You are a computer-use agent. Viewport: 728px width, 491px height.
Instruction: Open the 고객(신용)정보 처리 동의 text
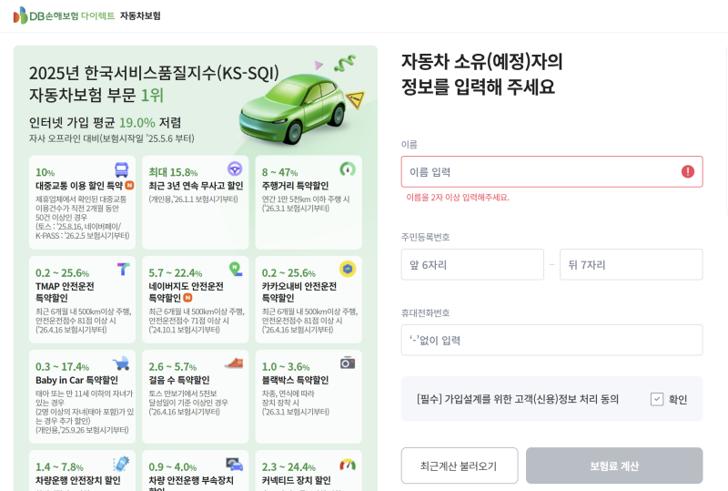(x=518, y=399)
